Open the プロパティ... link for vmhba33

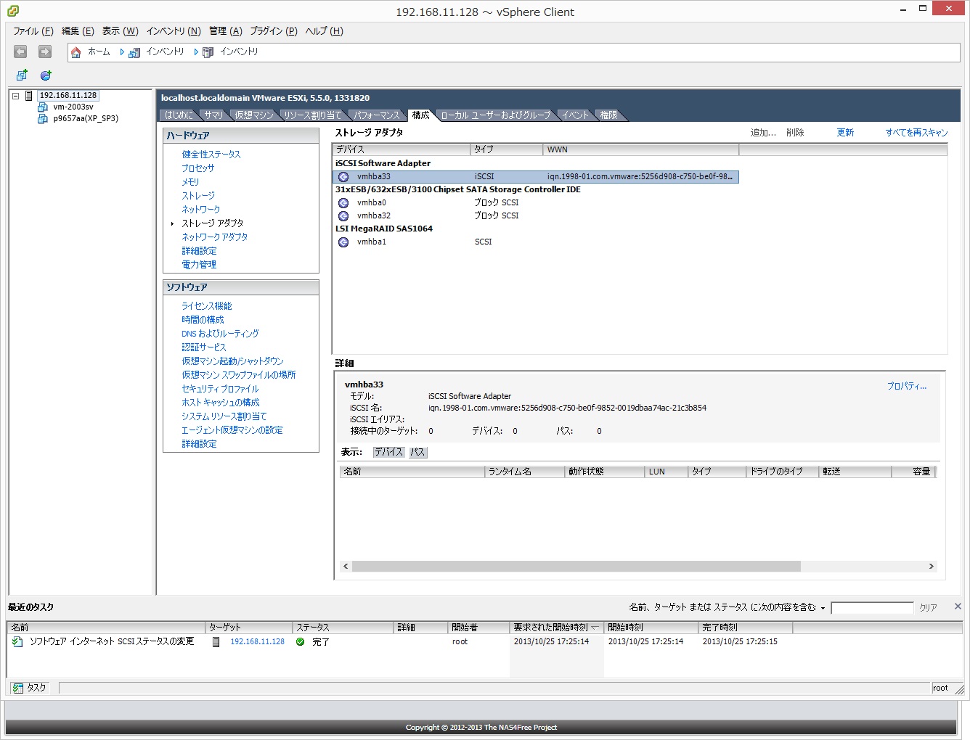906,386
